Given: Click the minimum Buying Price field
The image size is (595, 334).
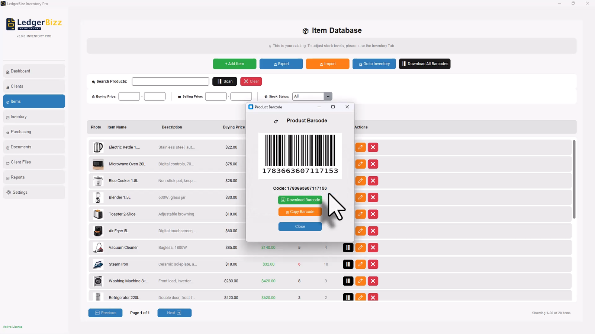Looking at the screenshot, I should (129, 96).
